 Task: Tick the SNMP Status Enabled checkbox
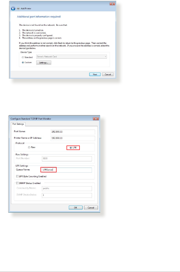point(17,183)
